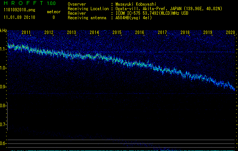Image resolution: width=238 pixels, height=151 pixels.
Task: Click the kHz axis unit label
Action: 3,31
